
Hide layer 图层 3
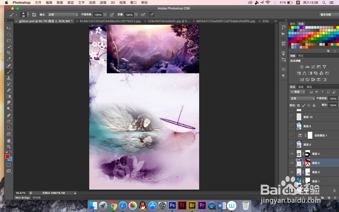[x=292, y=172]
